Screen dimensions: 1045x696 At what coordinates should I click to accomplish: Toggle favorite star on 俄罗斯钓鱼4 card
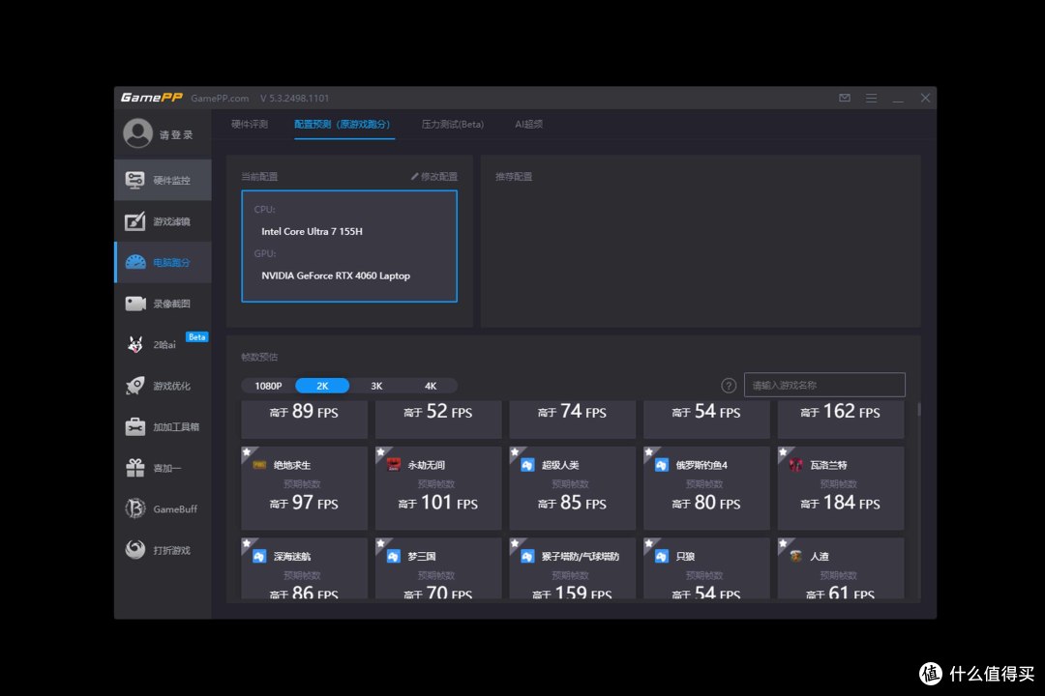coord(649,451)
